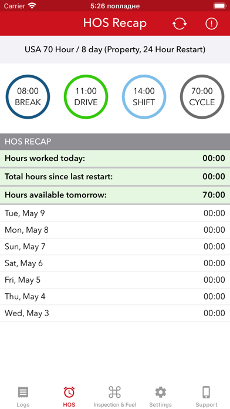Tap the refresh sync icon in header
The width and height of the screenshot is (230, 409).
tap(180, 24)
